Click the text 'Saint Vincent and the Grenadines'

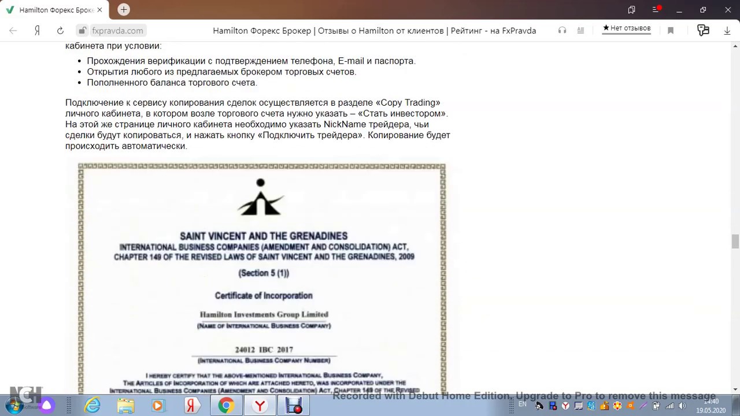coord(264,236)
